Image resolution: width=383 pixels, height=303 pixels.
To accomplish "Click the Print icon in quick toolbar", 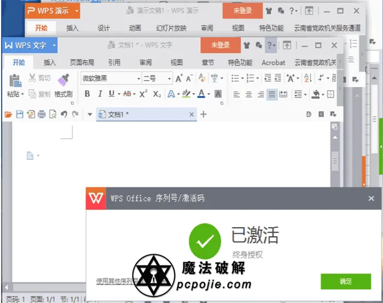I will 42,114.
